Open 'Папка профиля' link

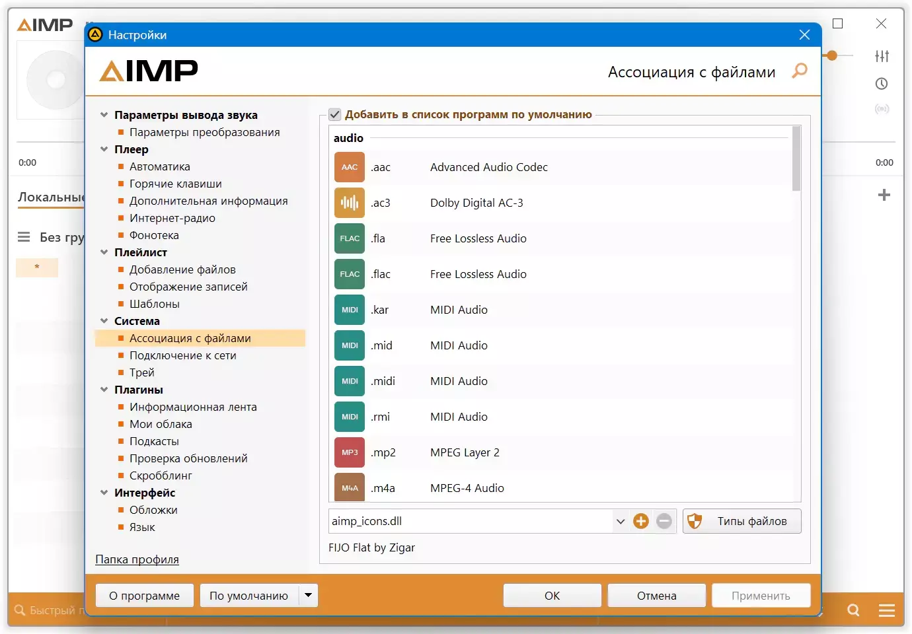coord(137,559)
